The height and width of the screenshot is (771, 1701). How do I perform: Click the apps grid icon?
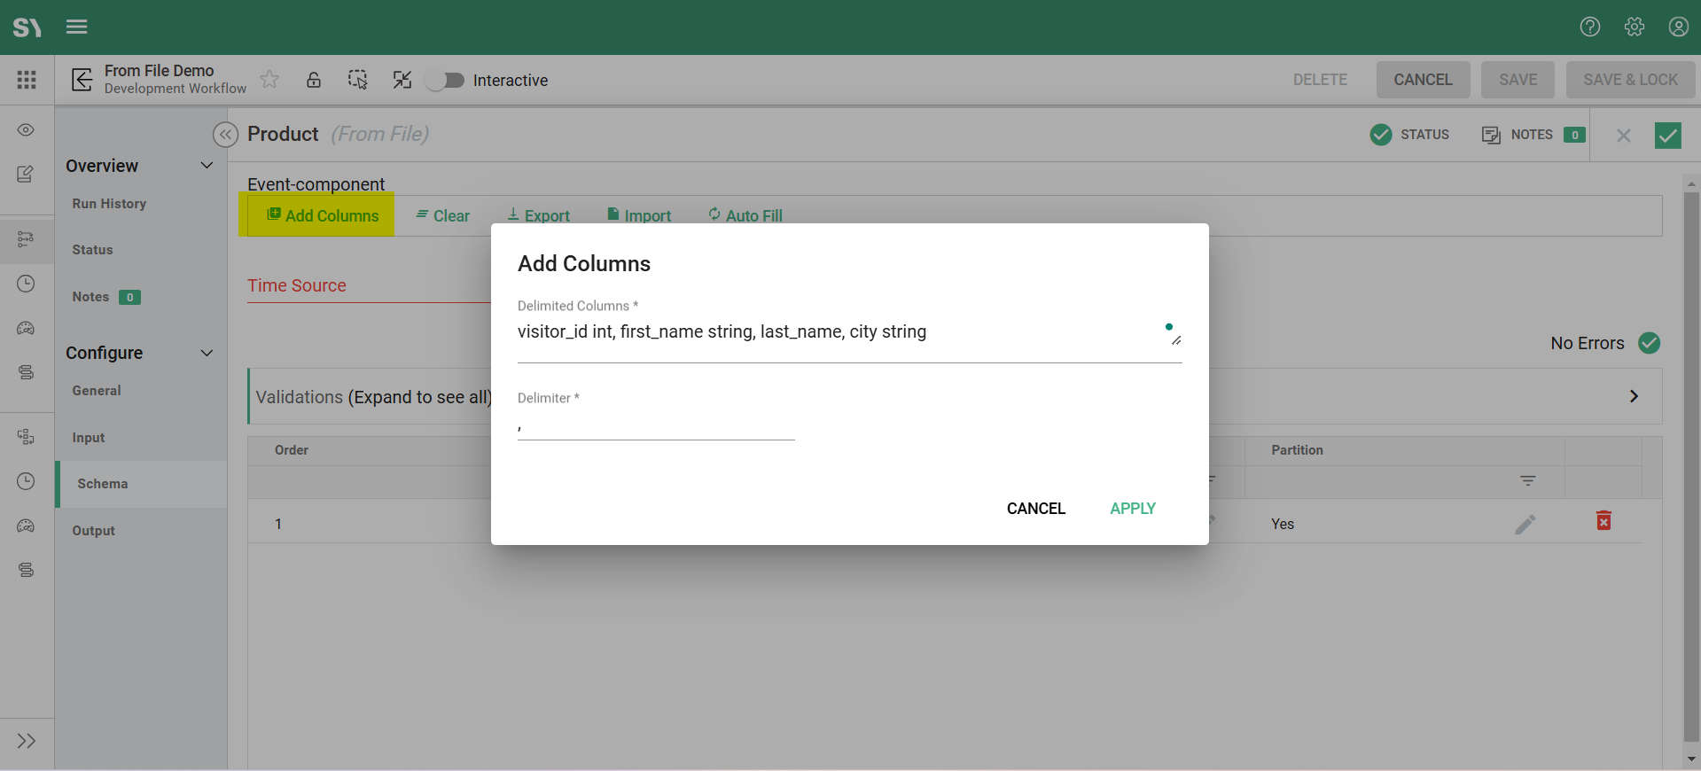(27, 80)
